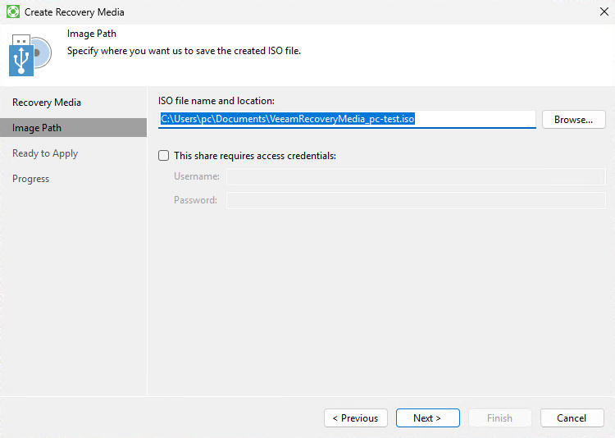Click the Password label text

[195, 200]
